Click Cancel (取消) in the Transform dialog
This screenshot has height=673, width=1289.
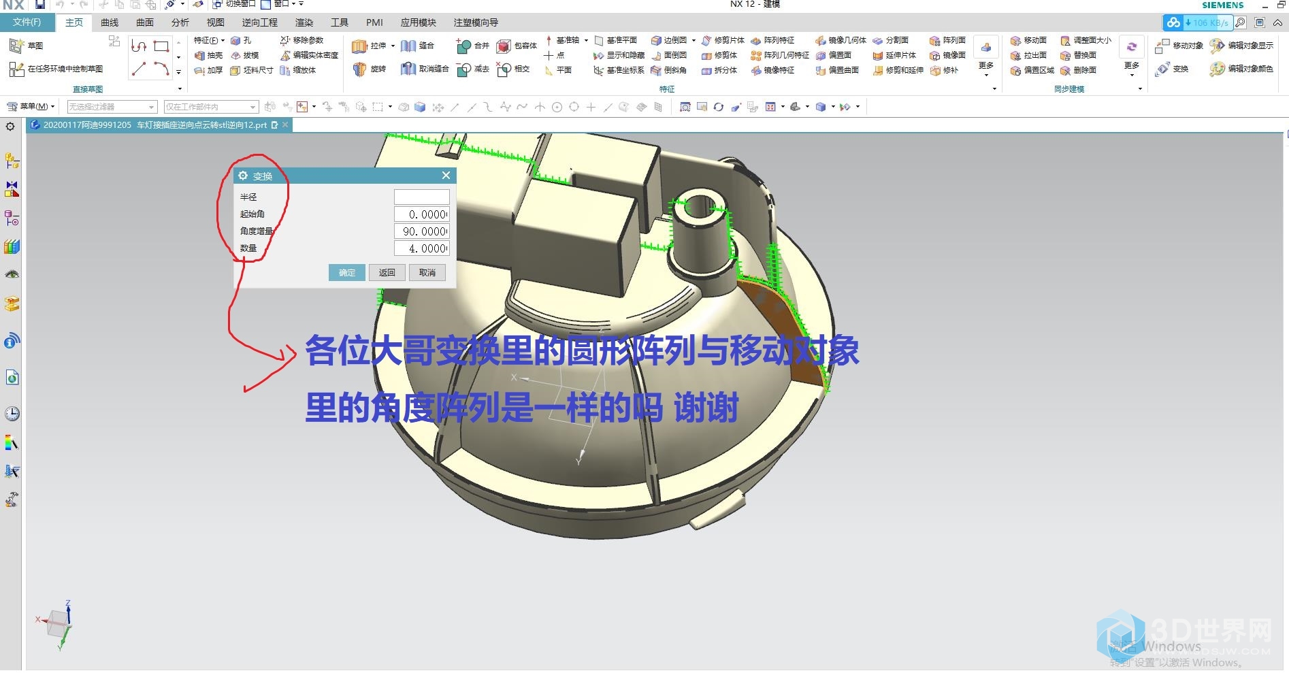pyautogui.click(x=427, y=272)
